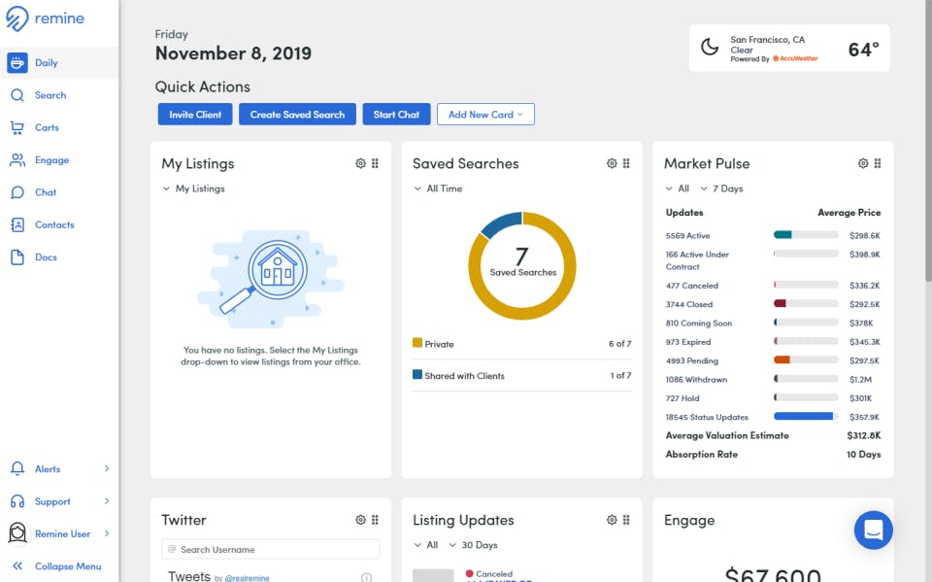Open the Add New Card dropdown

click(485, 114)
